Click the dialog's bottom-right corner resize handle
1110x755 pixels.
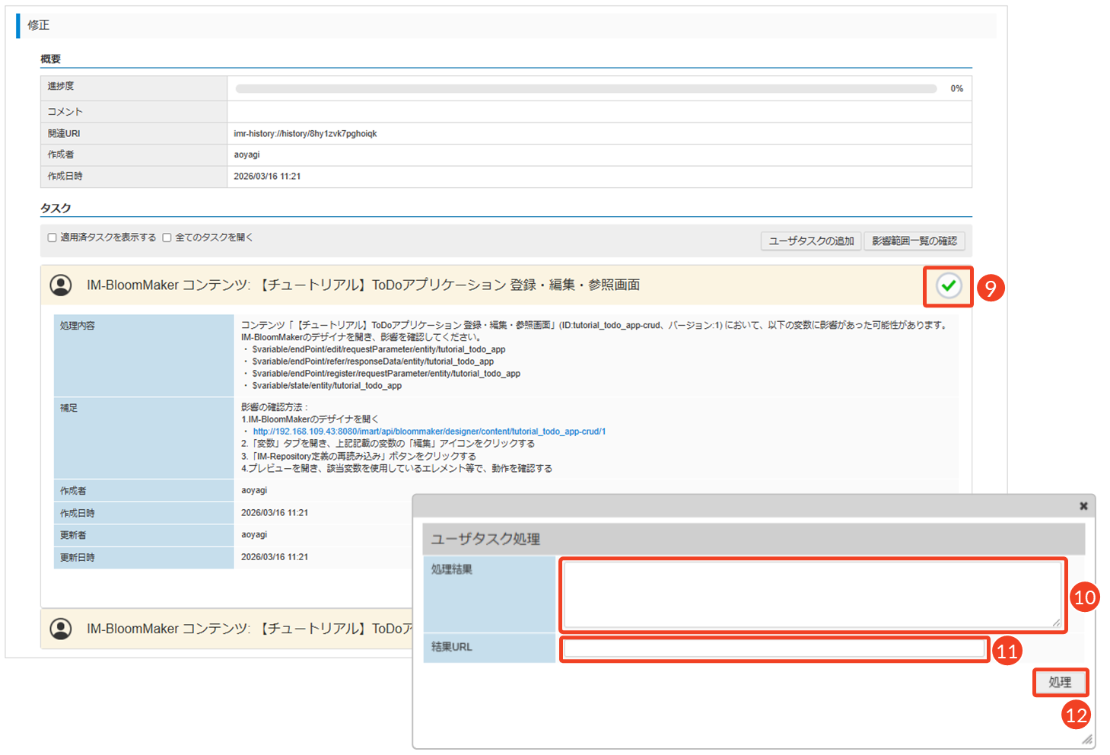[1087, 740]
